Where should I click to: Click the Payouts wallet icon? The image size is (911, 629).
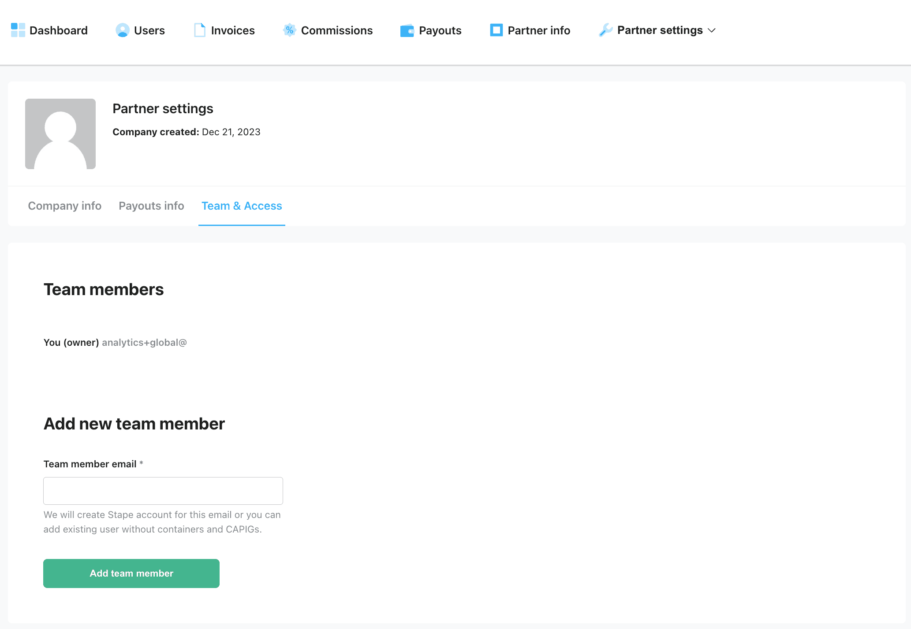(407, 30)
